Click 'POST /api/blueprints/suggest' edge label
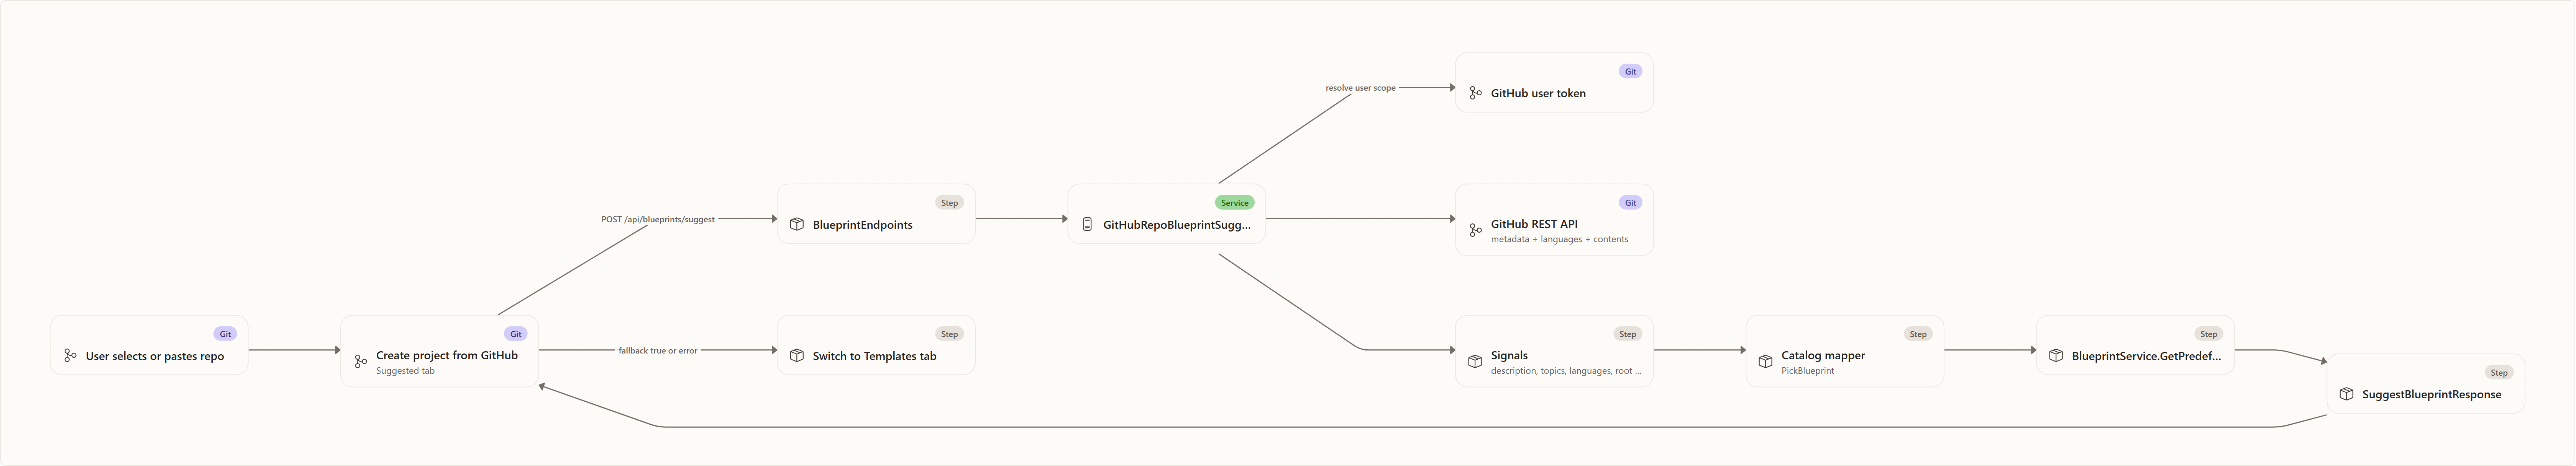 pyautogui.click(x=658, y=220)
